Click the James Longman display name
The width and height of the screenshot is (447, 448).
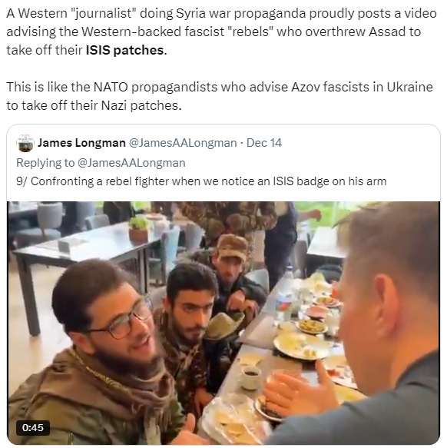81,143
